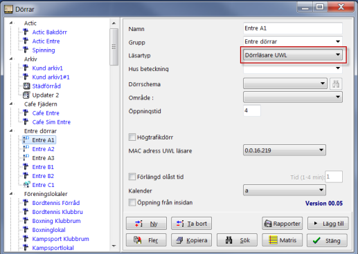Click the tree scrollbar up arrow
358x254 pixels.
click(x=114, y=23)
